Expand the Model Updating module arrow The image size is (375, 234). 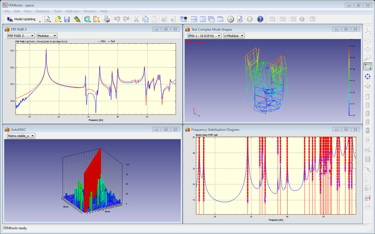pos(40,21)
